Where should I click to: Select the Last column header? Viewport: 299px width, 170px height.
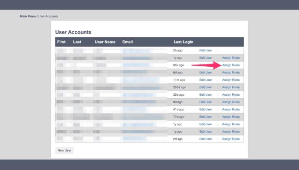[x=77, y=42]
